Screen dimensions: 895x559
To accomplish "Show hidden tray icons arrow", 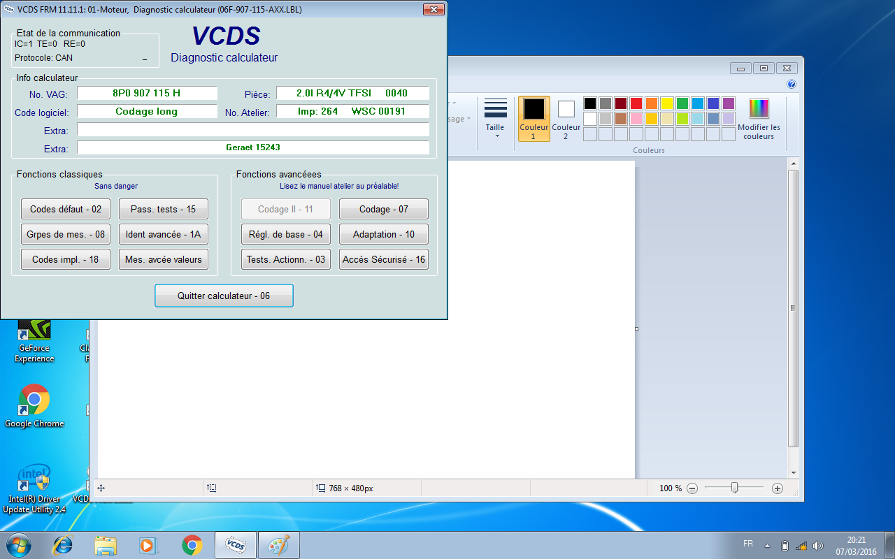I will [768, 545].
